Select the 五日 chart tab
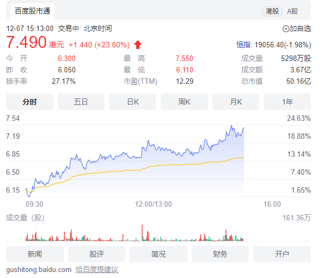The width and height of the screenshot is (323, 278). pyautogui.click(x=81, y=102)
